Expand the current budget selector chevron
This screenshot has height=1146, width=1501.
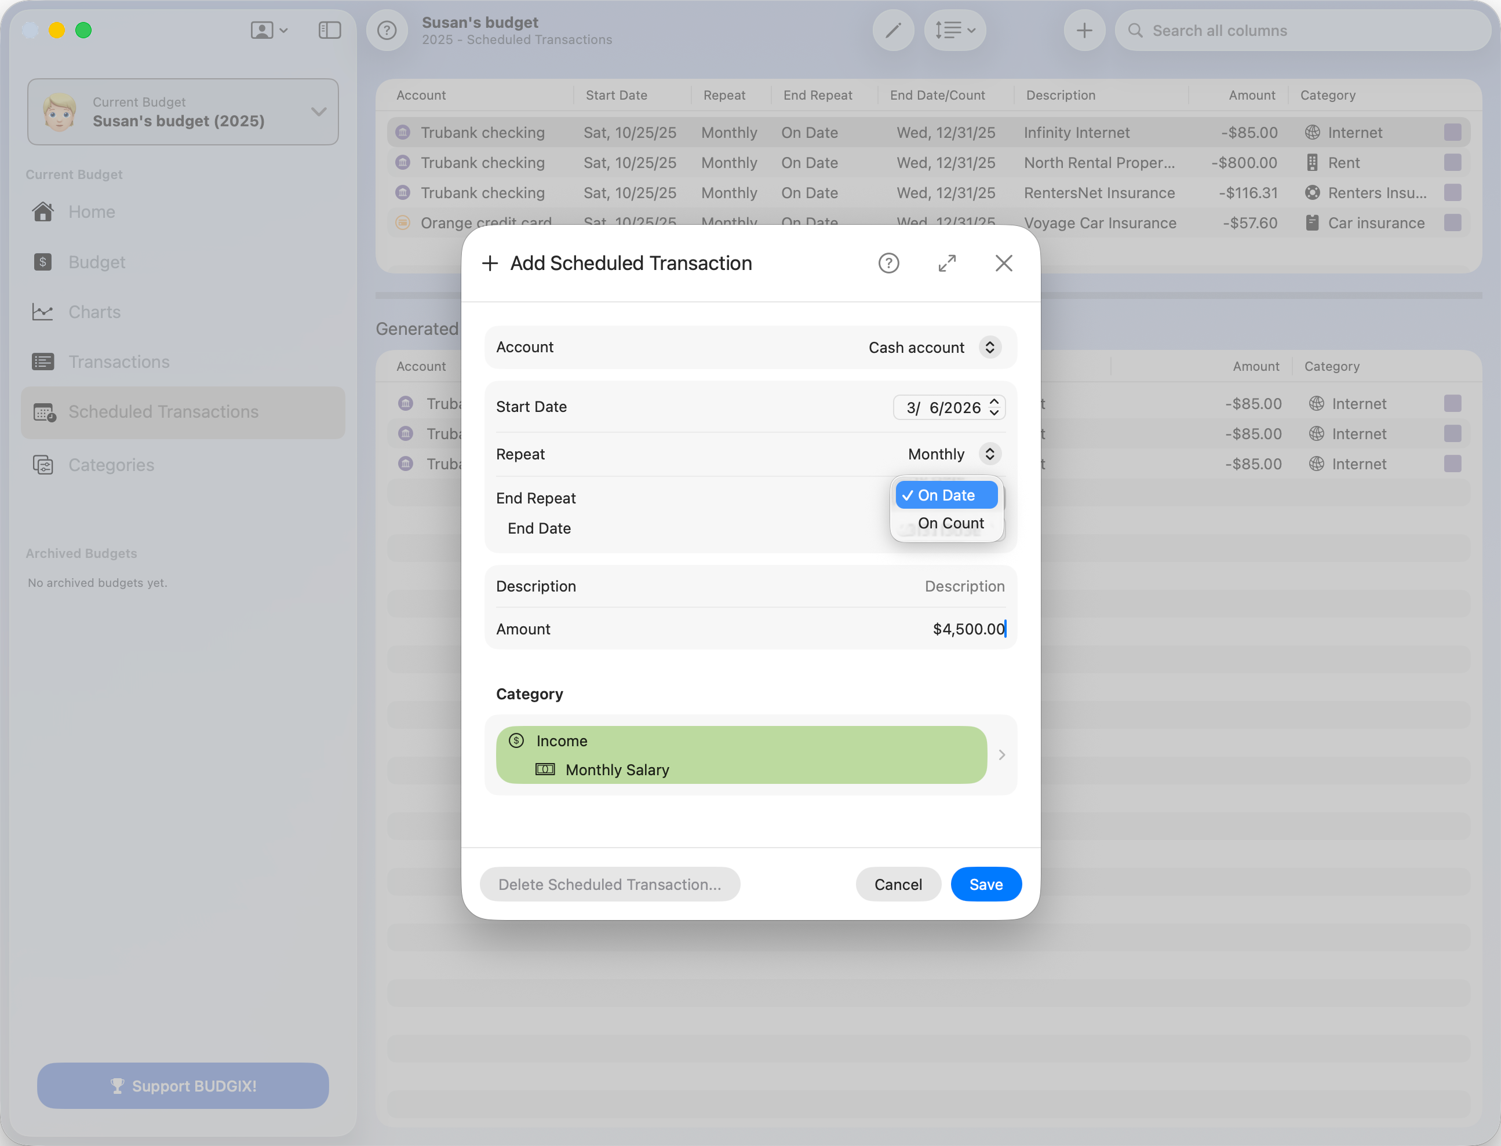click(x=318, y=112)
